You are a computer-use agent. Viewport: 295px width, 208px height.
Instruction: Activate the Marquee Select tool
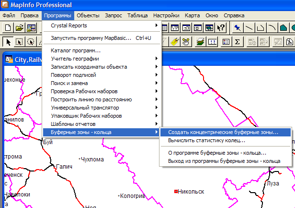(x=19, y=41)
